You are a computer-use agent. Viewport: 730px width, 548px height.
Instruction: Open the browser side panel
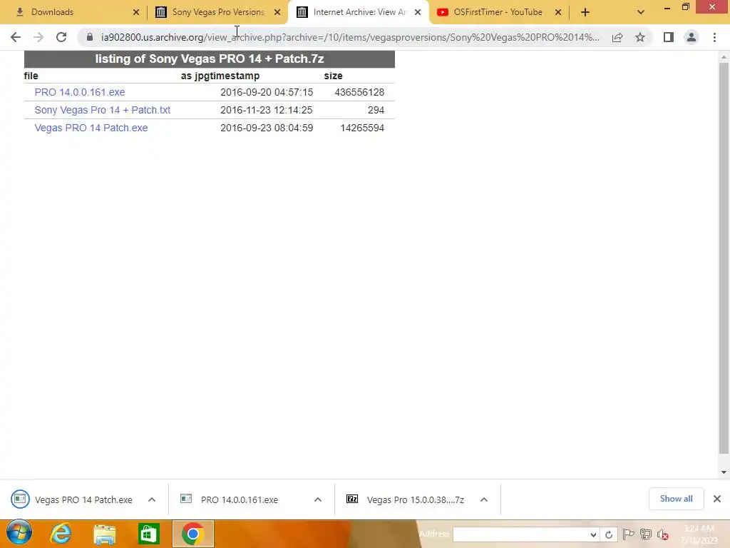point(669,37)
